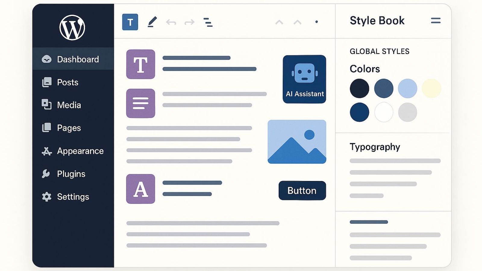
Task: Open the document Outline list view
Action: 208,22
